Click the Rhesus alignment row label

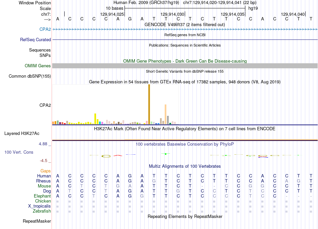[x=44, y=181]
